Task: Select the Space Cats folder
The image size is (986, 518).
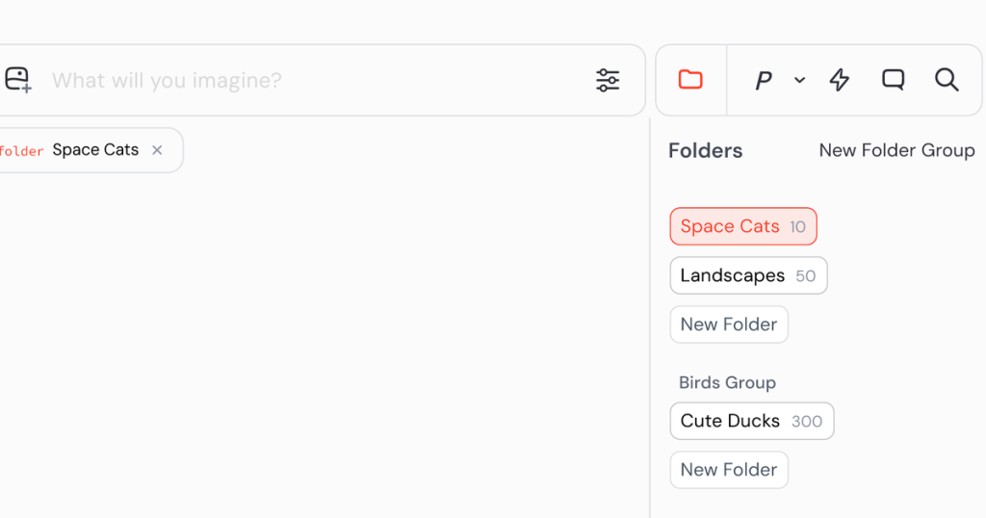Action: pyautogui.click(x=743, y=226)
